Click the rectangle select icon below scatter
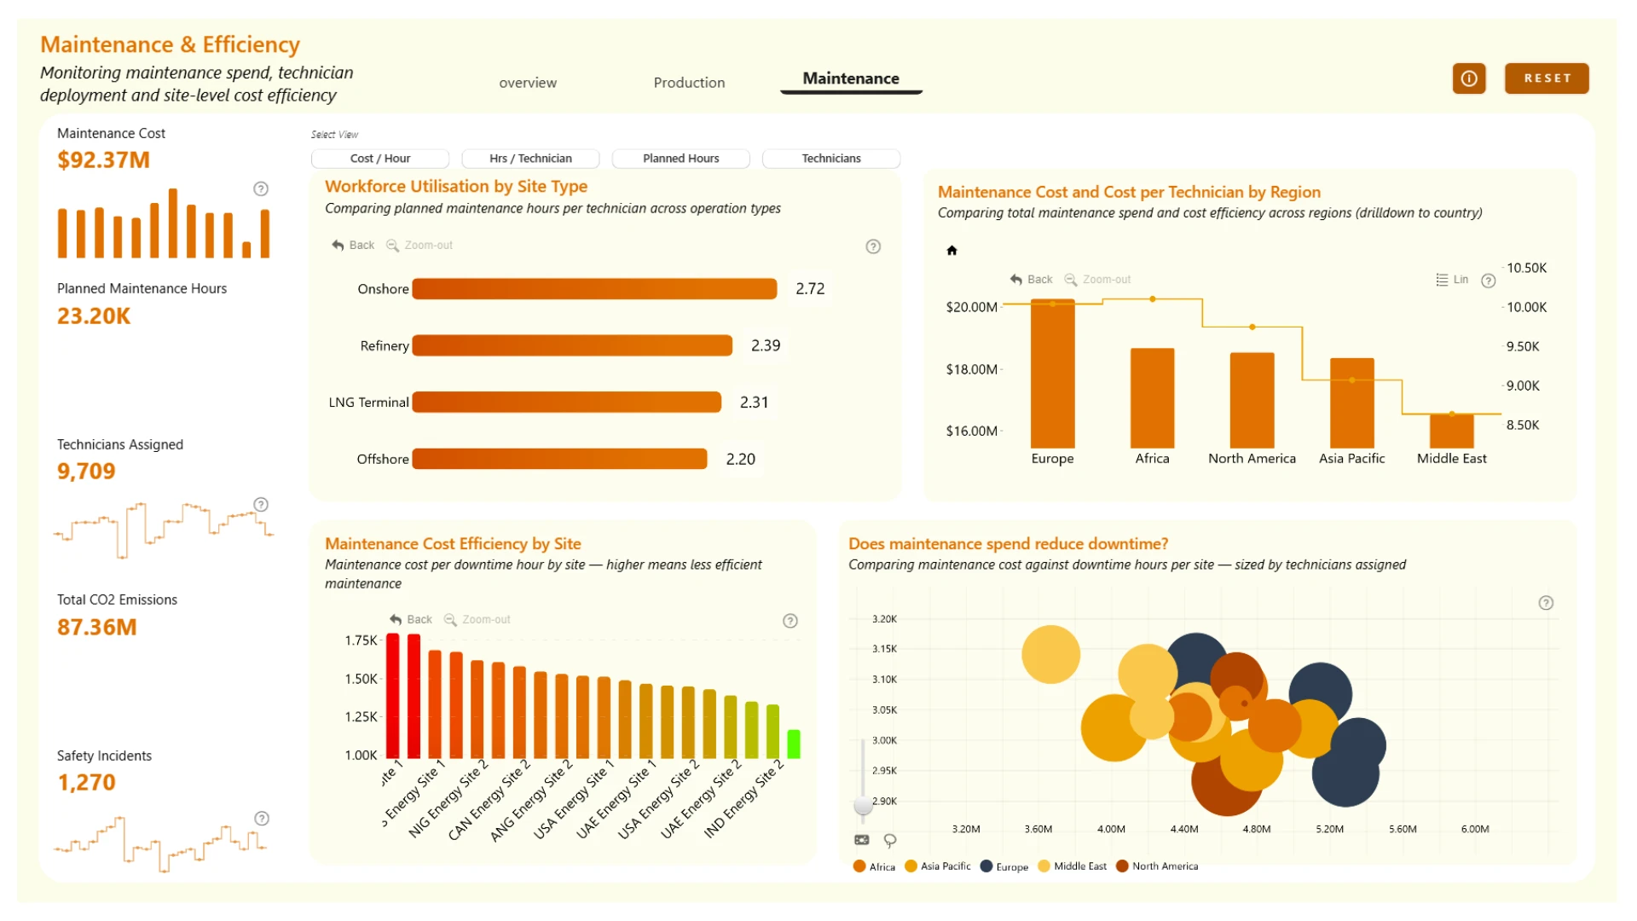1637x921 pixels. [862, 840]
